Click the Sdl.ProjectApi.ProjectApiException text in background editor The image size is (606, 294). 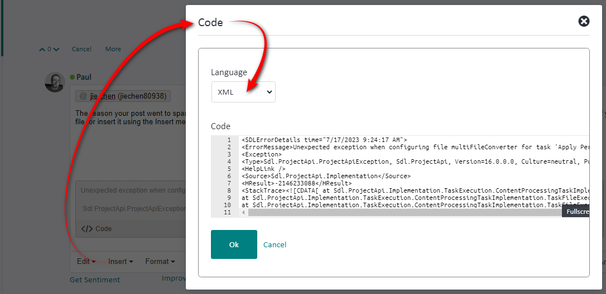(x=134, y=208)
